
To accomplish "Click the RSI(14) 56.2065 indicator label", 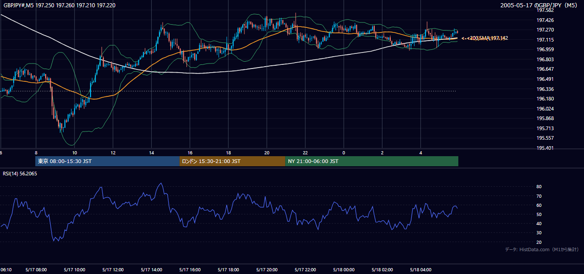I will [x=21, y=174].
